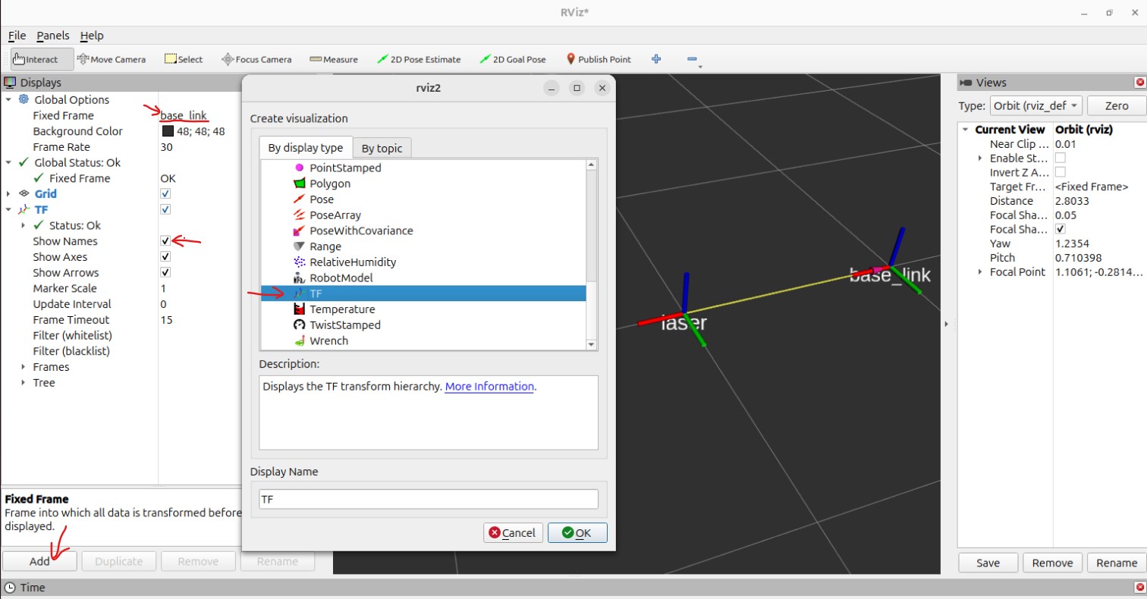1147x599 pixels.
Task: Click the Display Name text field
Action: coord(429,499)
